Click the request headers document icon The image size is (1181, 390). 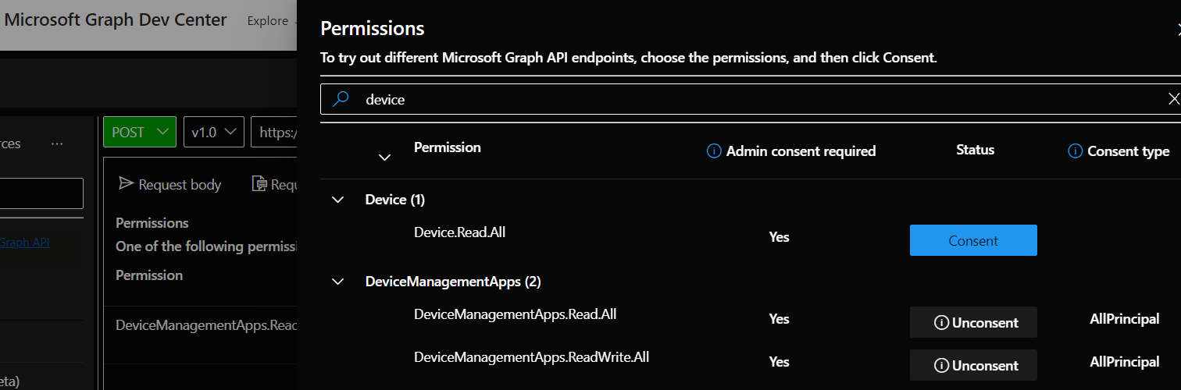click(x=259, y=184)
